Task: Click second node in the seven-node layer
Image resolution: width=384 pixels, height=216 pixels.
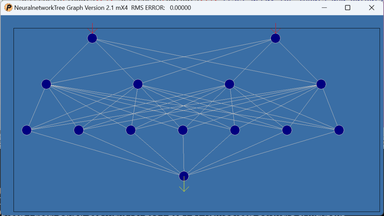Action: tap(79, 130)
